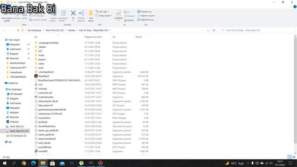Select the zone folder
Image resolution: width=297 pixels, height=167 pixels.
click(x=41, y=68)
